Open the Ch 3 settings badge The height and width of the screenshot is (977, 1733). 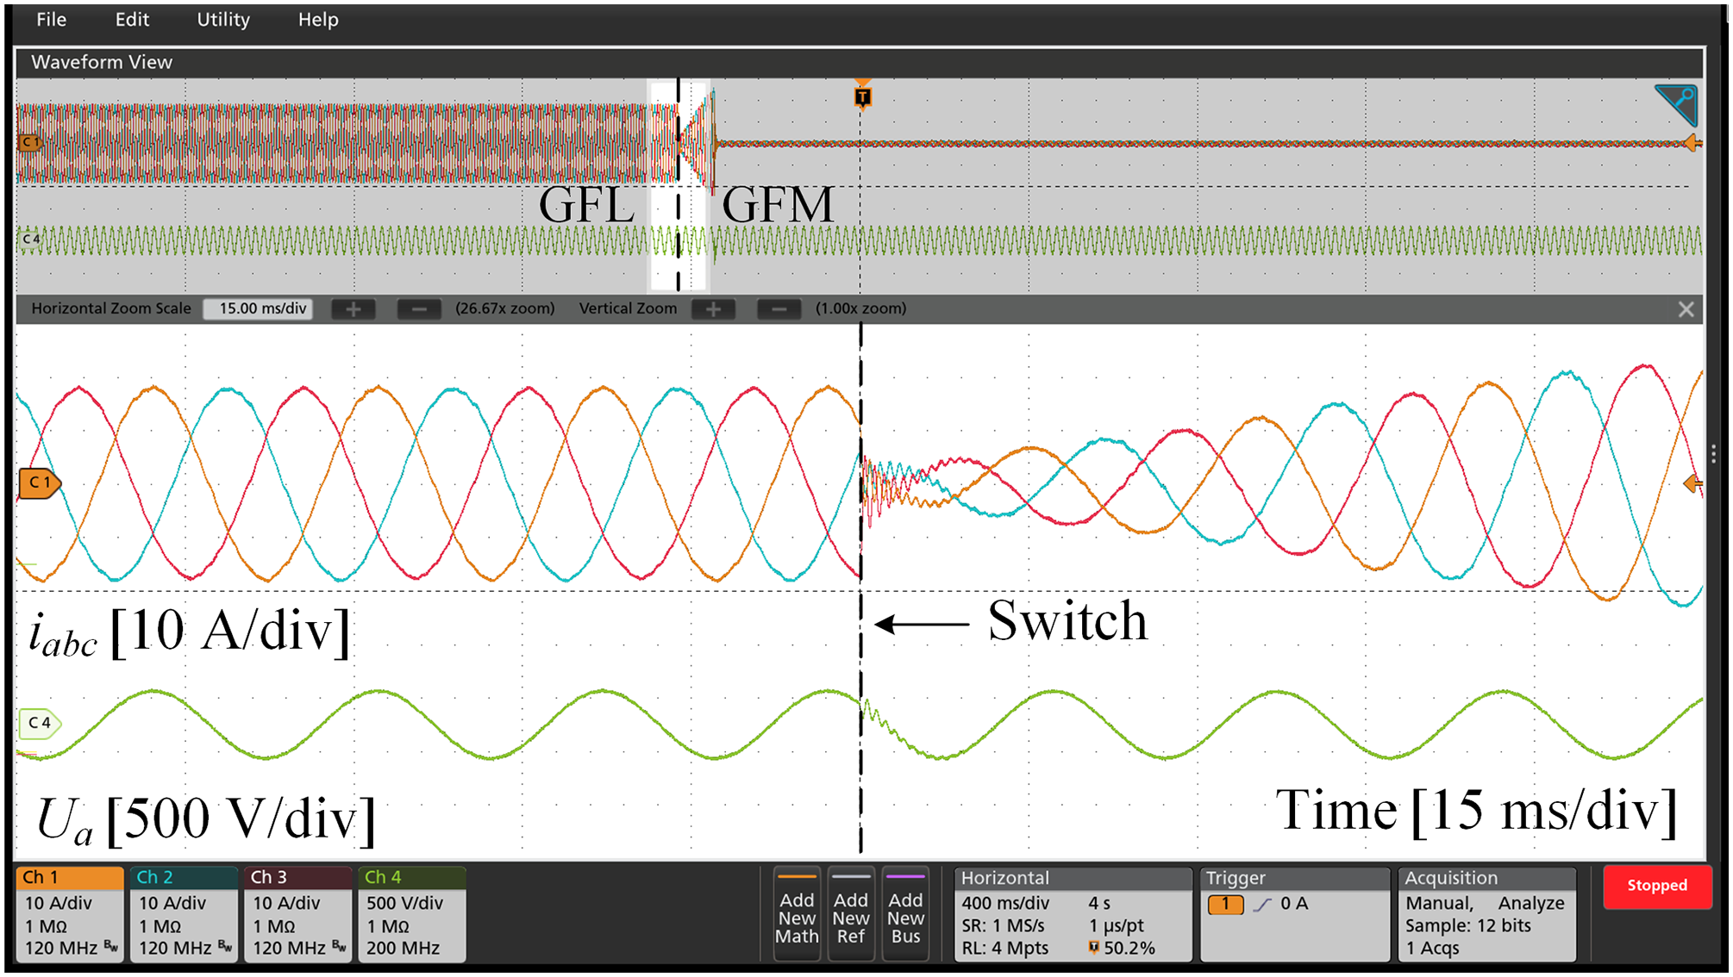[298, 914]
